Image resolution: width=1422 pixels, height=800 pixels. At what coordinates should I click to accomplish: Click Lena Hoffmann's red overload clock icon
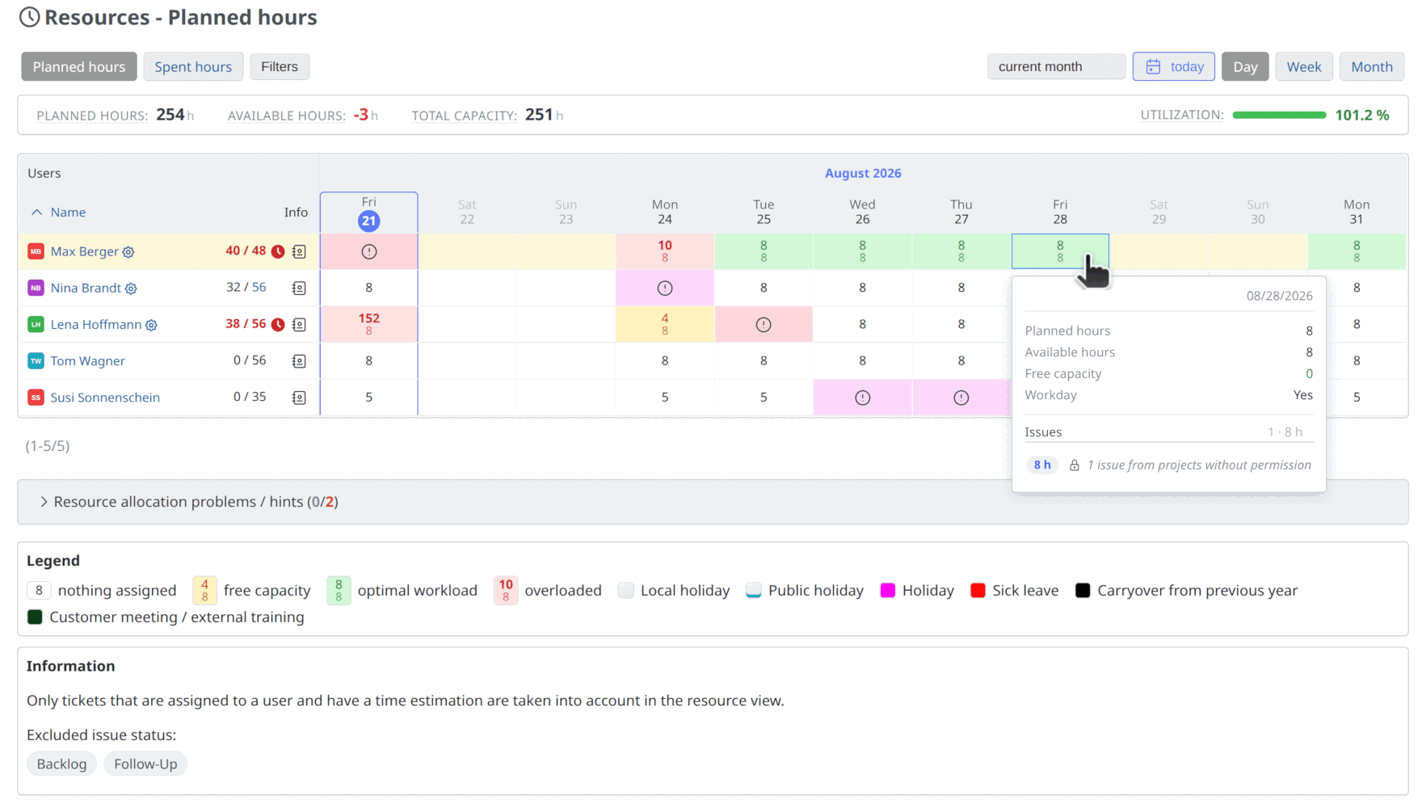pyautogui.click(x=278, y=325)
